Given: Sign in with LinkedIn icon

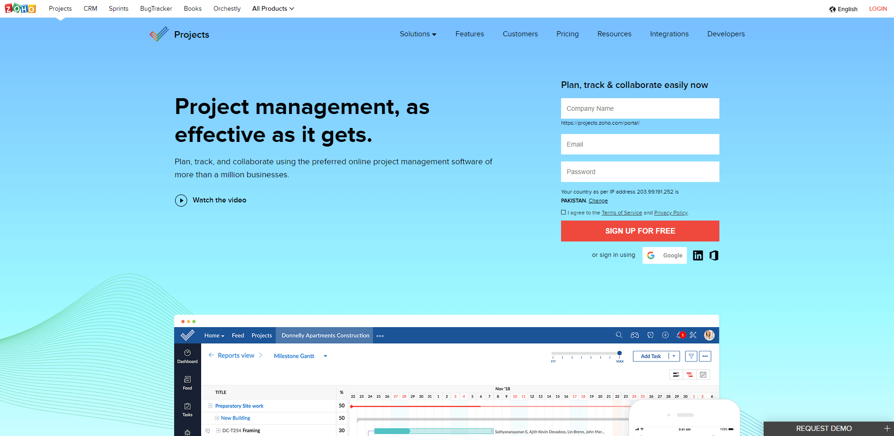Looking at the screenshot, I should point(698,255).
